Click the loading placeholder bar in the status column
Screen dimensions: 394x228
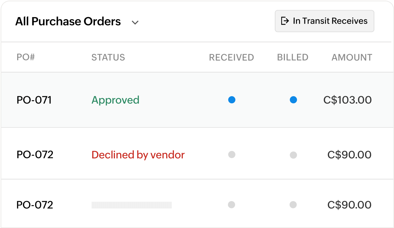coord(131,204)
